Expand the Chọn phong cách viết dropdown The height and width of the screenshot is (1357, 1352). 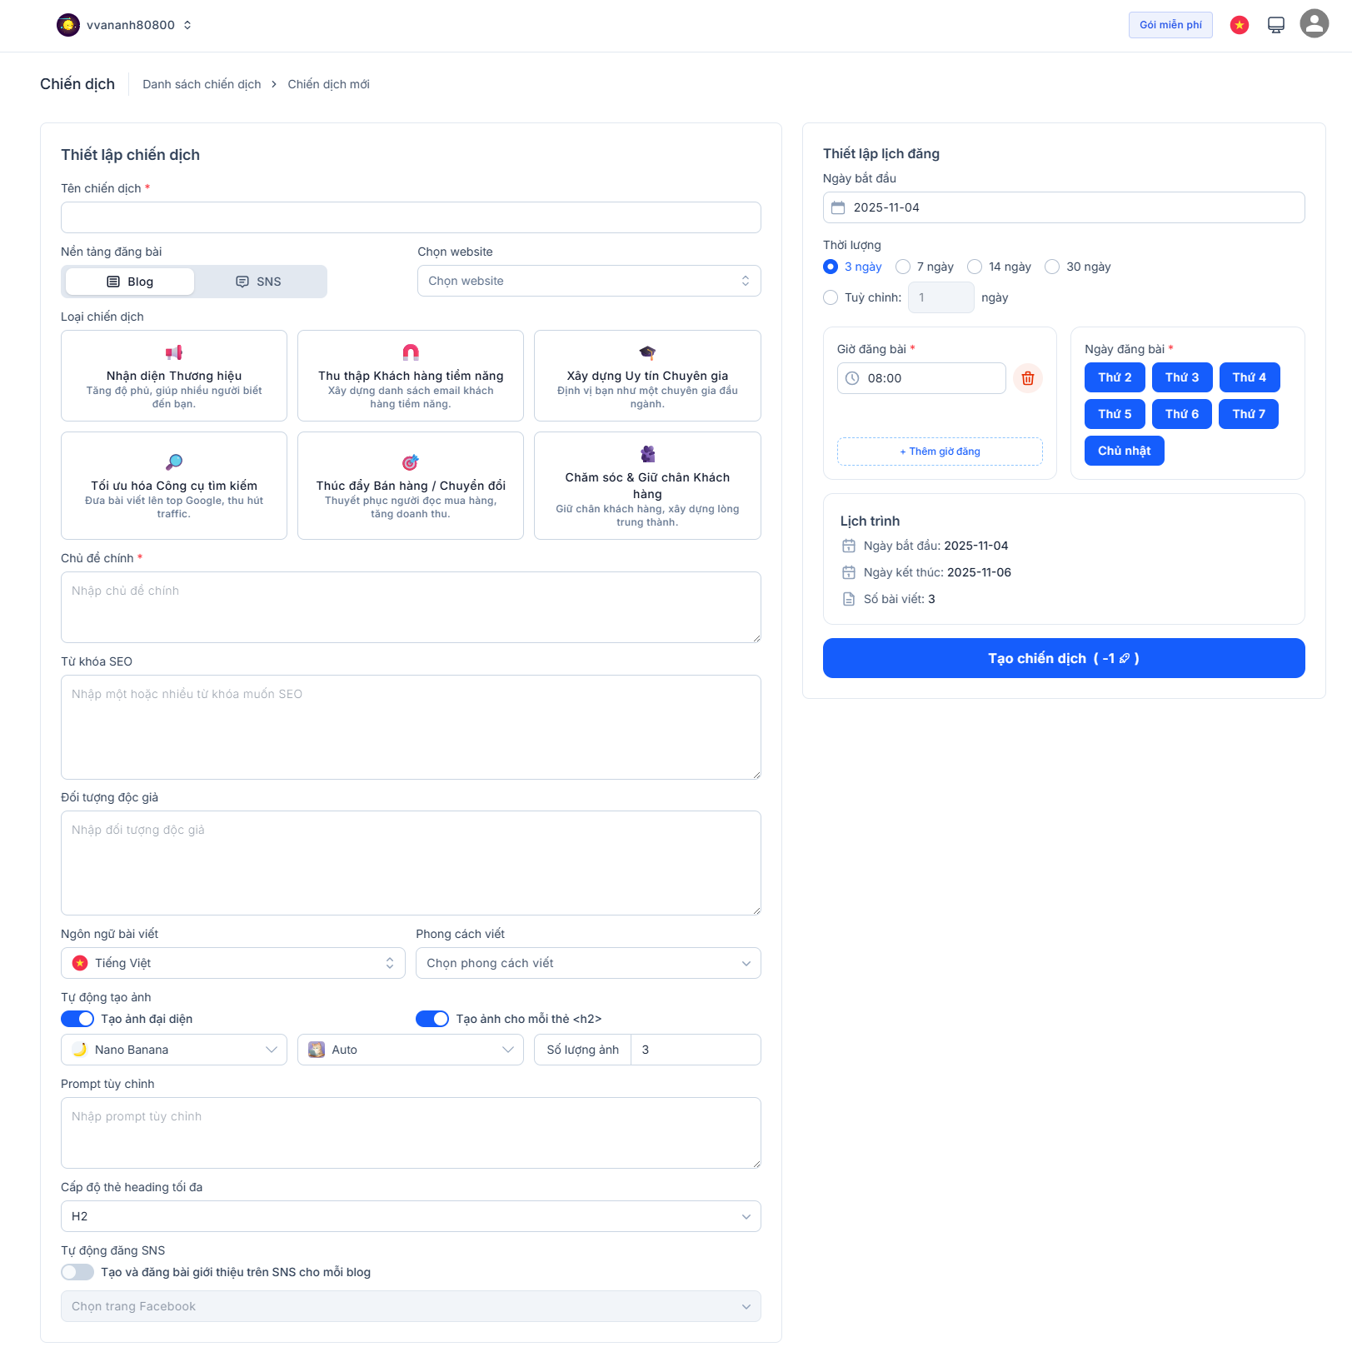click(x=588, y=963)
